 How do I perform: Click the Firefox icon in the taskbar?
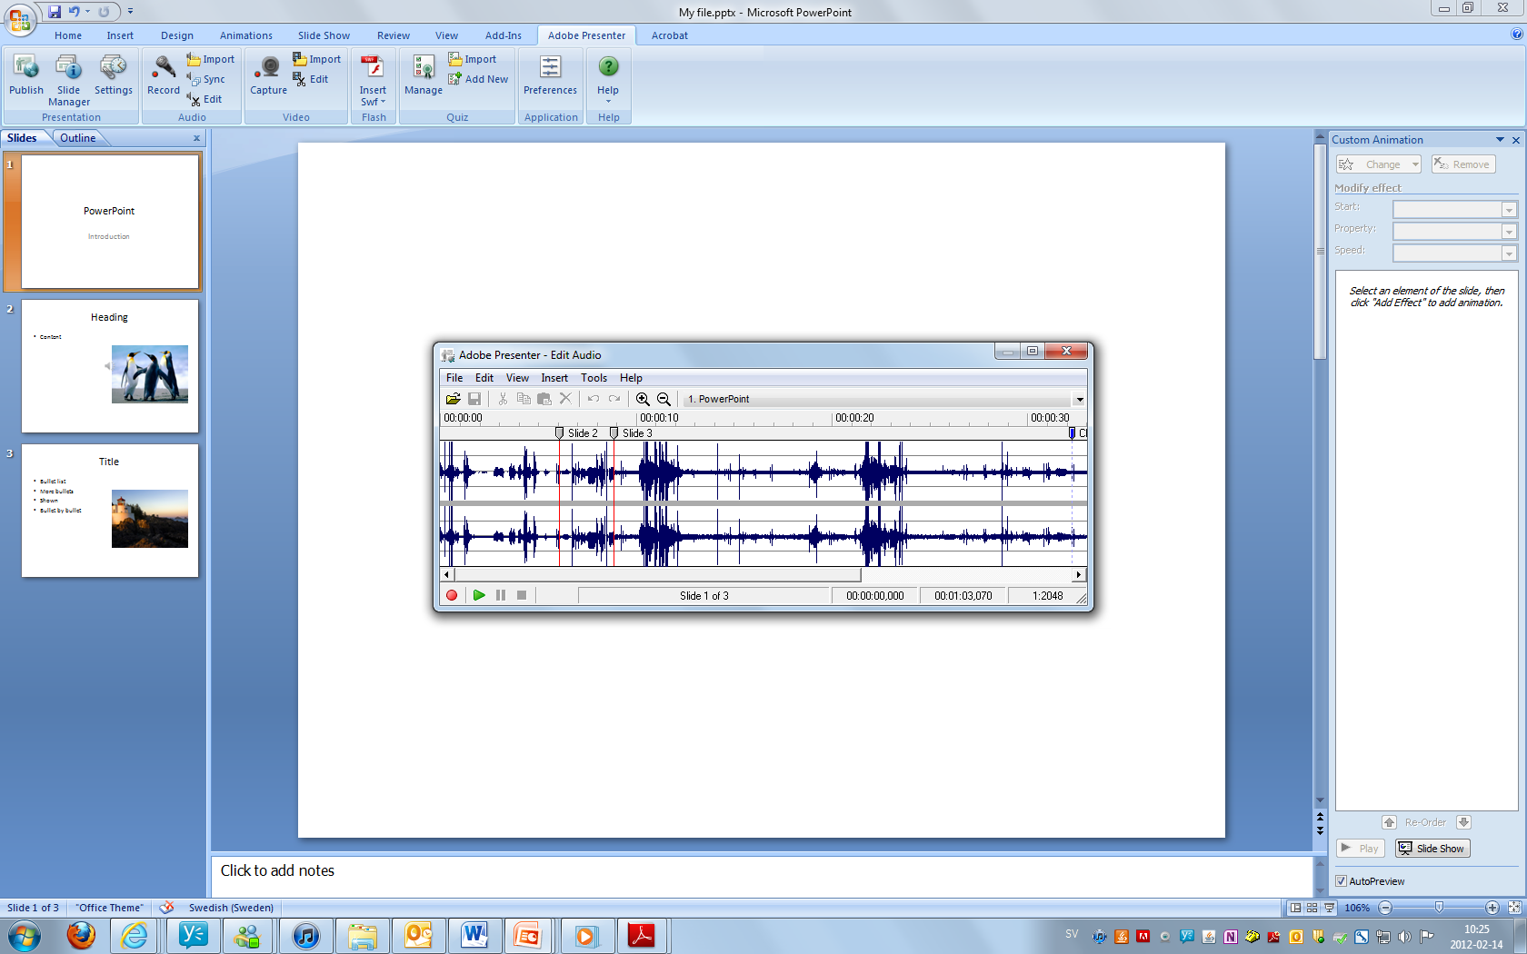(81, 935)
